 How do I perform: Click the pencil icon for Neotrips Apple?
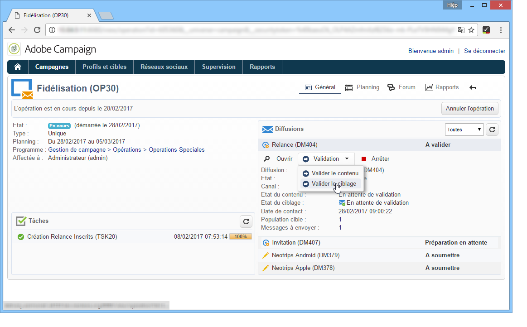tap(266, 268)
